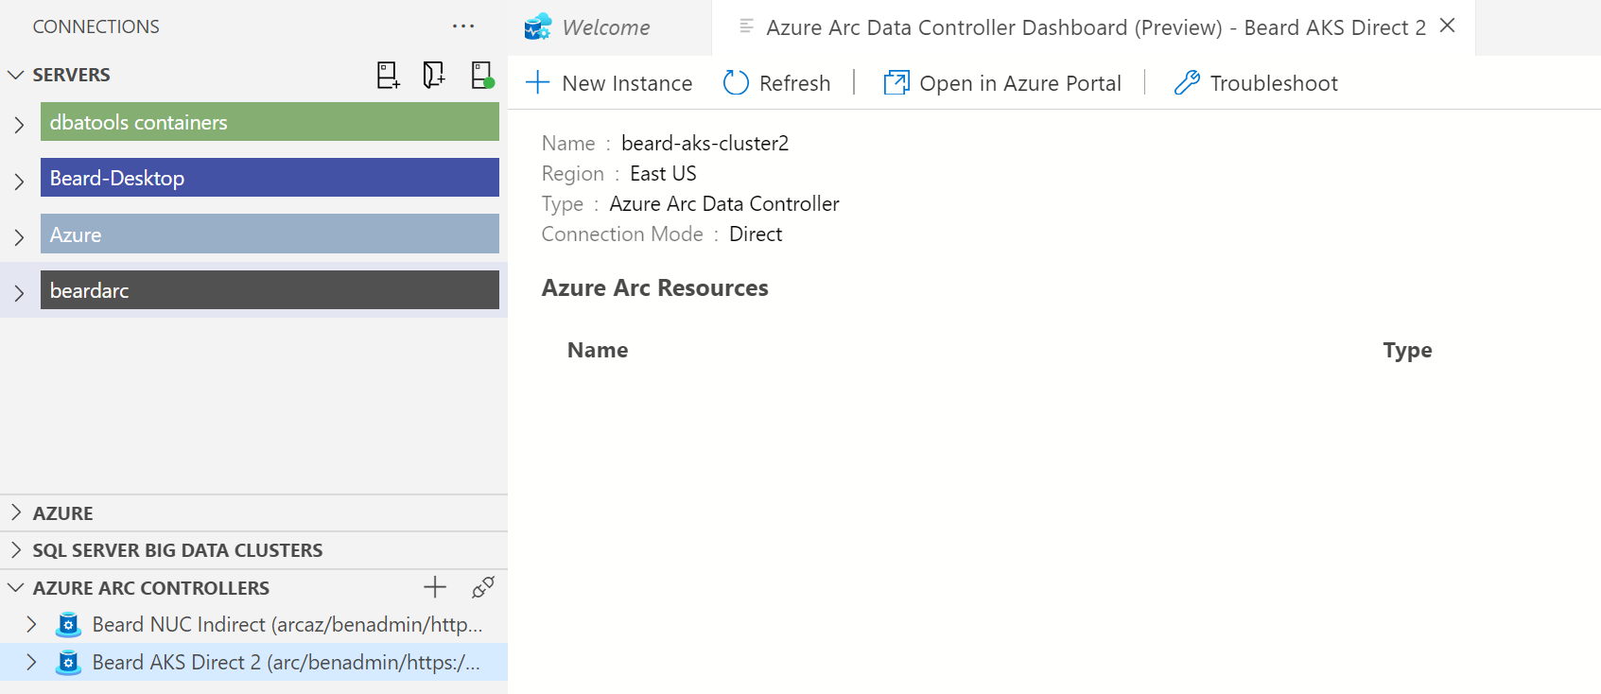Viewport: 1601px width, 694px height.
Task: Expand the Azure server group
Action: 19,236
